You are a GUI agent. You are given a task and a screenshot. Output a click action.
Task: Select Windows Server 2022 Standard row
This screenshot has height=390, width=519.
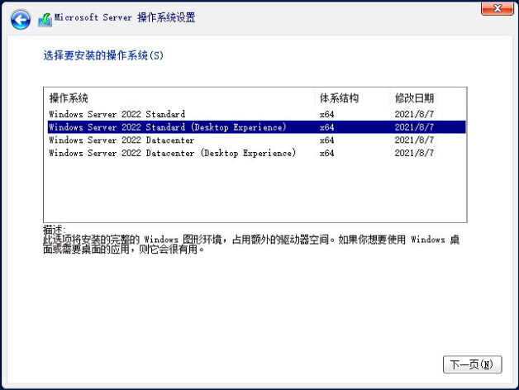(117, 114)
